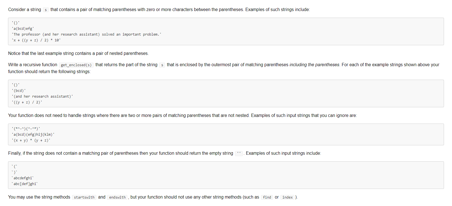
Task: Click the ignored example '(*^-^)(^-^*)'
Action: [x=26, y=129]
